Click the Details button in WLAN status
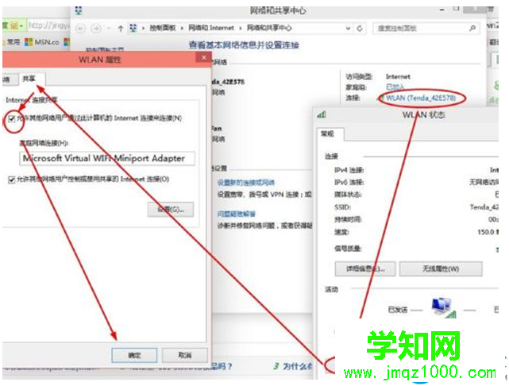This screenshot has height=386, width=509. 365,268
